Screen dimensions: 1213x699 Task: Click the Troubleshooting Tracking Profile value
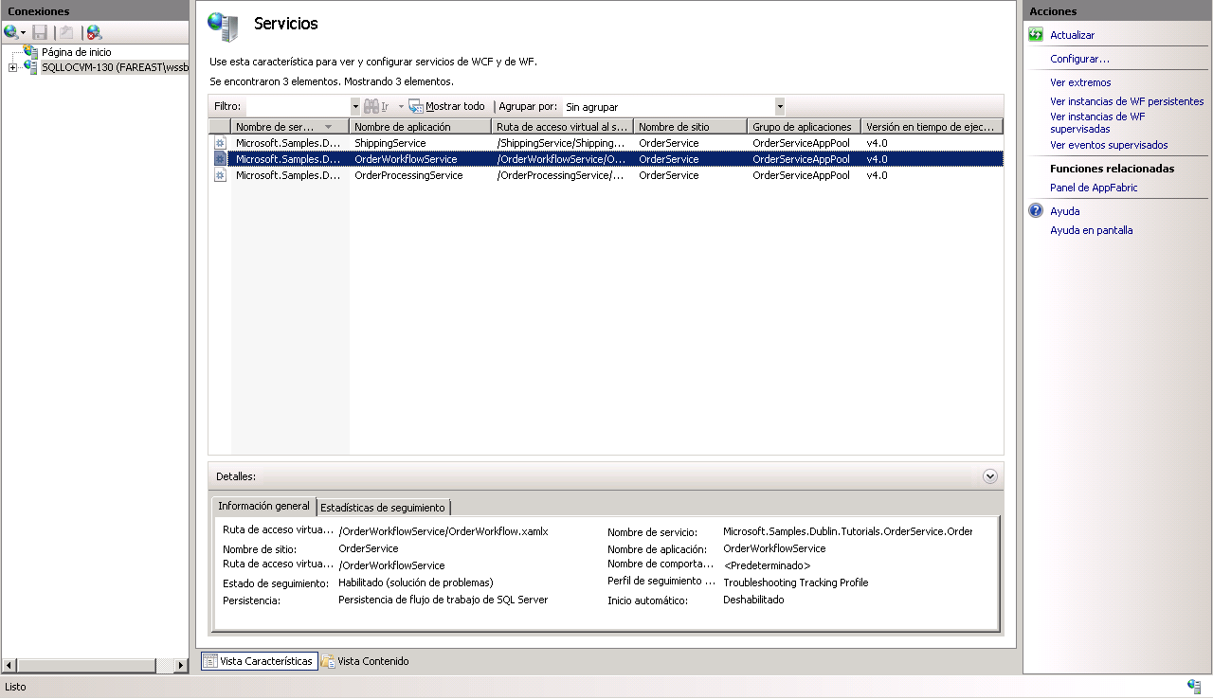click(x=795, y=582)
